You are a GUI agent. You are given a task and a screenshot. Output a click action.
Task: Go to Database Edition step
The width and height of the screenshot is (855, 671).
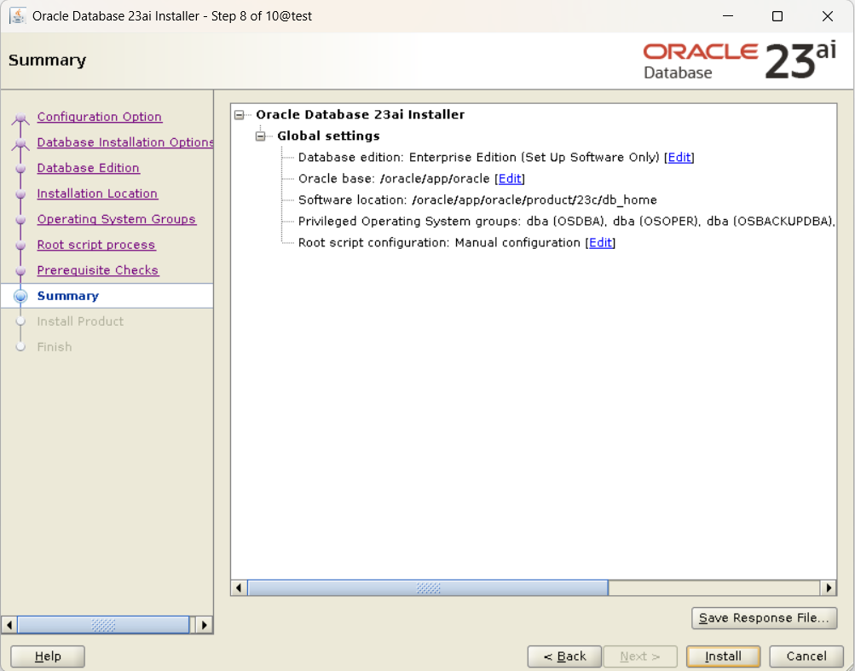click(89, 168)
